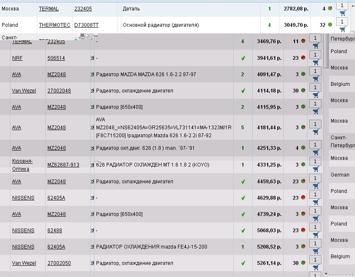The image size is (355, 277).
Task: Add Van Wezel 27002050 to the cart
Action: click(x=316, y=267)
